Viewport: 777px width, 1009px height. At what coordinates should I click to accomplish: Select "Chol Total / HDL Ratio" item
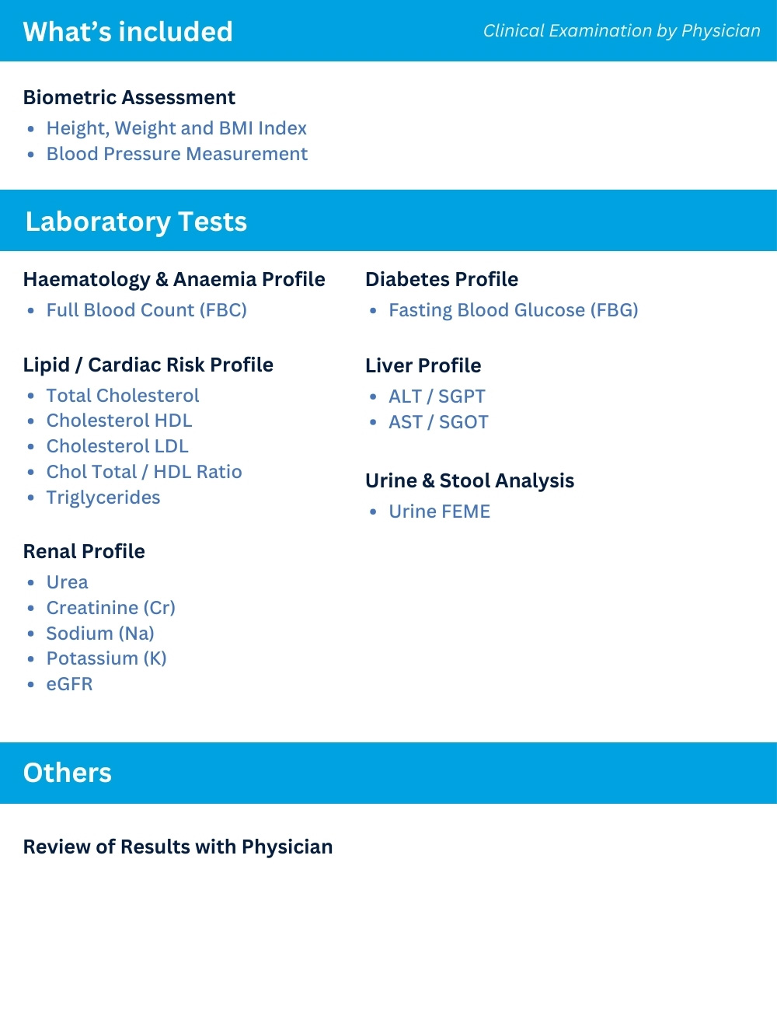pos(145,472)
